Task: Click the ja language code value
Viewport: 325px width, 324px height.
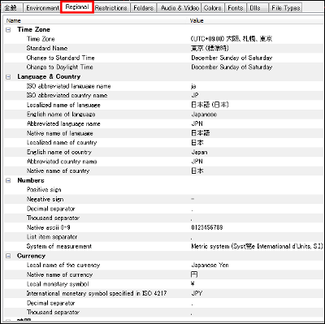Action: tap(193, 86)
